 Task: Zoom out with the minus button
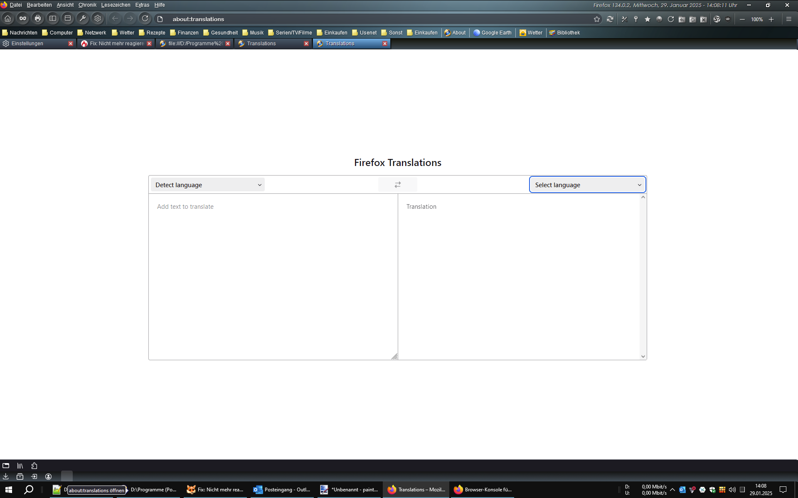[742, 19]
